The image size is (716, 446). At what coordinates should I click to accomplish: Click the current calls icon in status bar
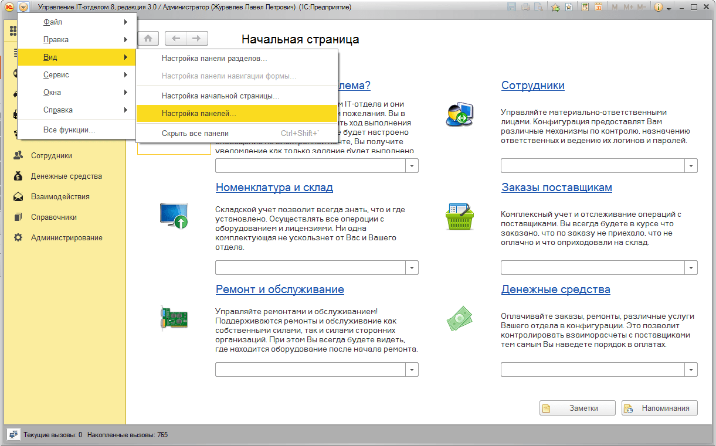click(x=13, y=435)
